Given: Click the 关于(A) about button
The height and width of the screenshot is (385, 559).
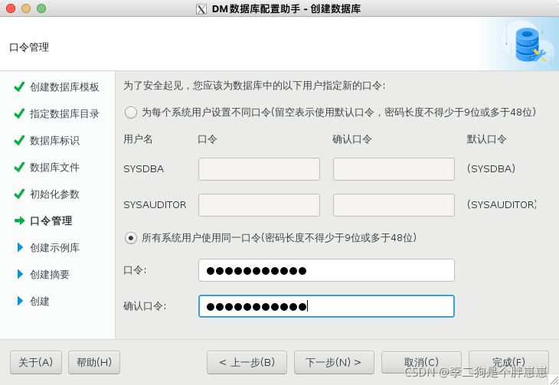Looking at the screenshot, I should (x=36, y=363).
